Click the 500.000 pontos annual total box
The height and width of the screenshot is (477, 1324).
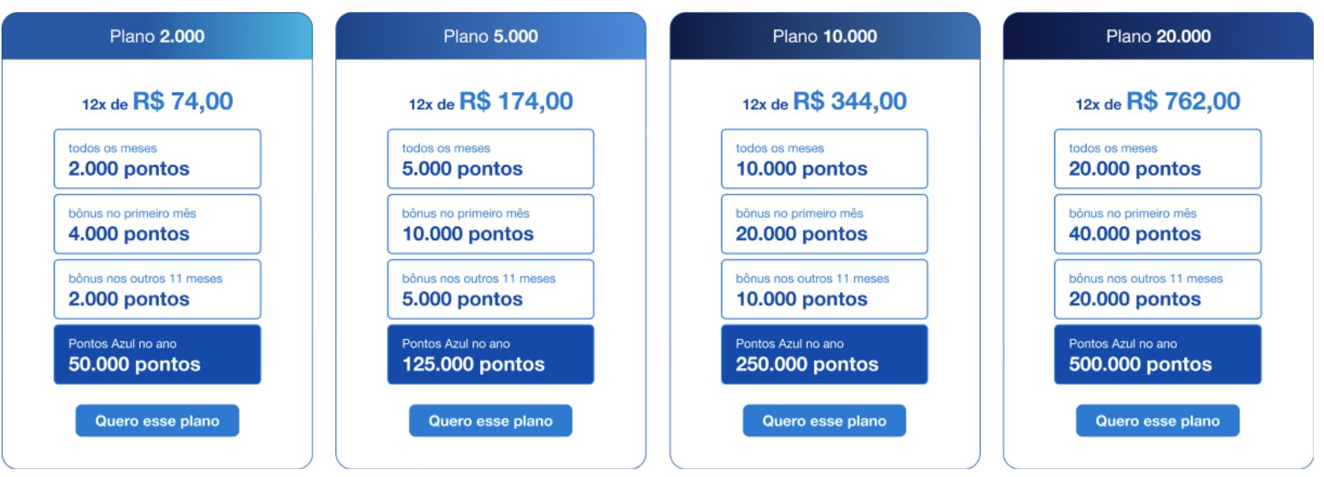(x=1158, y=355)
